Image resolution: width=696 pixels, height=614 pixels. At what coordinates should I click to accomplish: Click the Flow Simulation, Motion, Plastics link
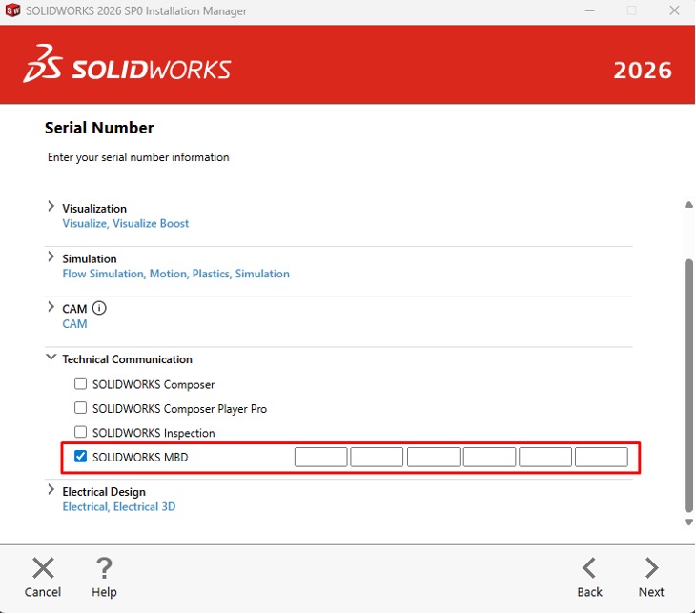tap(175, 274)
